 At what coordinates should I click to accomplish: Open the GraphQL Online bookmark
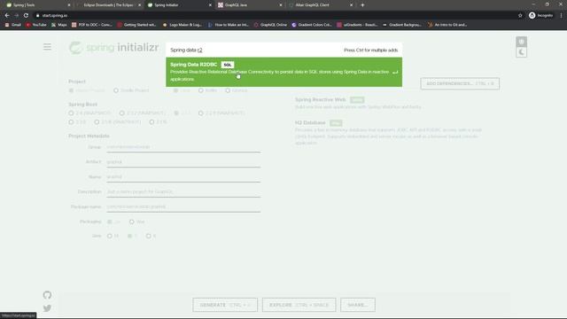tap(270, 25)
